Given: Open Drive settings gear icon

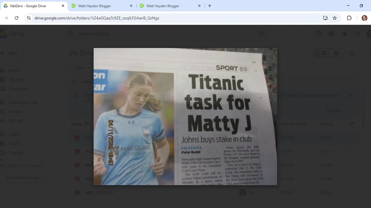Looking at the screenshot, I should pos(331,34).
